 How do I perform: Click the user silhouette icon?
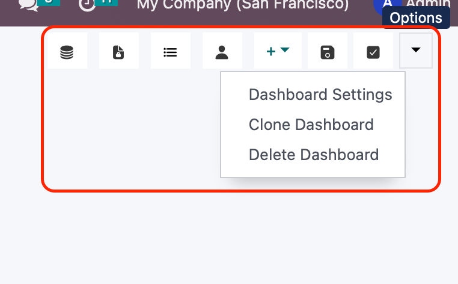pyautogui.click(x=222, y=51)
